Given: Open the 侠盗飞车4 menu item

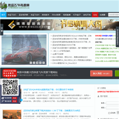Looking at the screenshot, I should click(35, 15).
